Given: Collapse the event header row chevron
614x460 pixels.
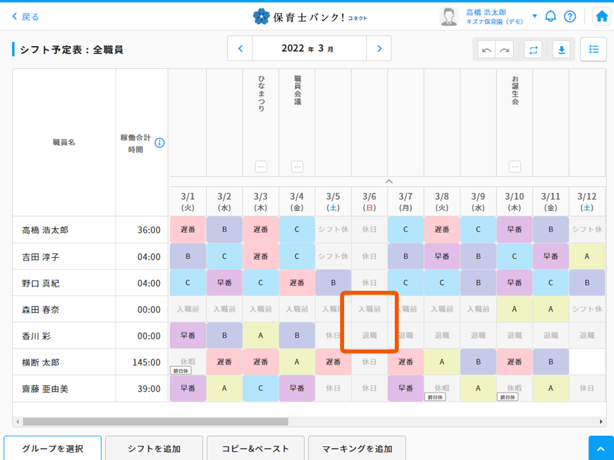Looking at the screenshot, I should 389,181.
